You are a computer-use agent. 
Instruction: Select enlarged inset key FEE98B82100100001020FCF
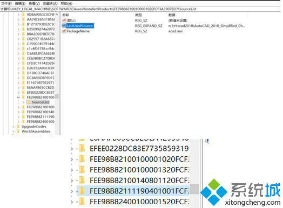(x=139, y=159)
